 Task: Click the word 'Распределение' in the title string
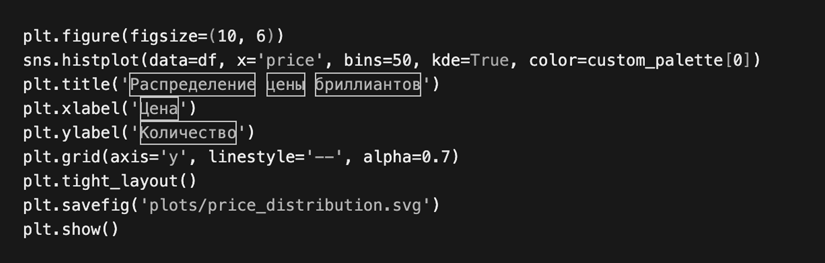tap(192, 85)
